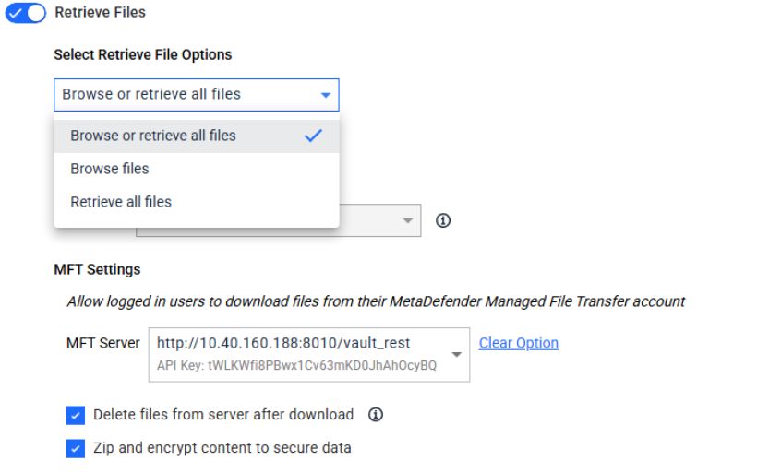The height and width of the screenshot is (472, 757).
Task: Click the blue checkmark on the selected option
Action: click(x=314, y=136)
